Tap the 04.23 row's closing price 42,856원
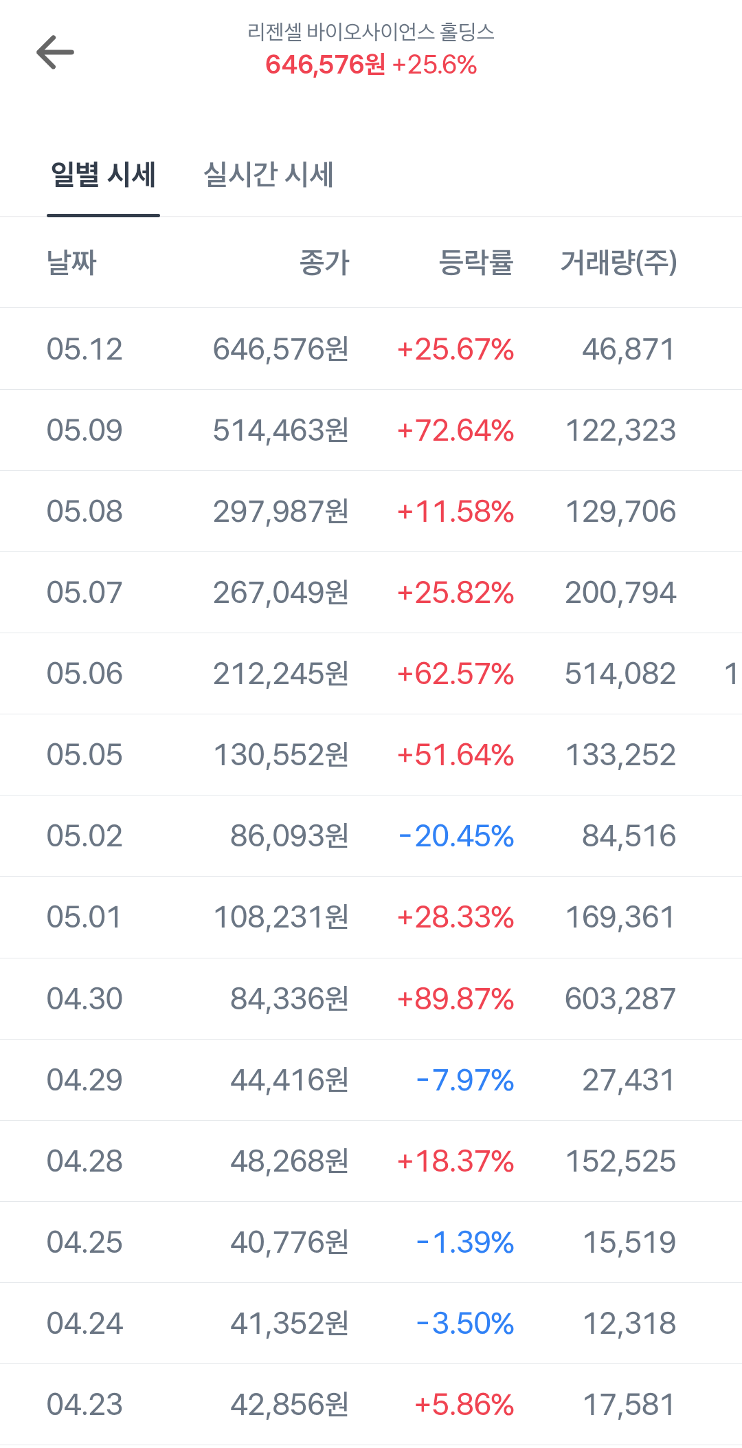 289,1405
